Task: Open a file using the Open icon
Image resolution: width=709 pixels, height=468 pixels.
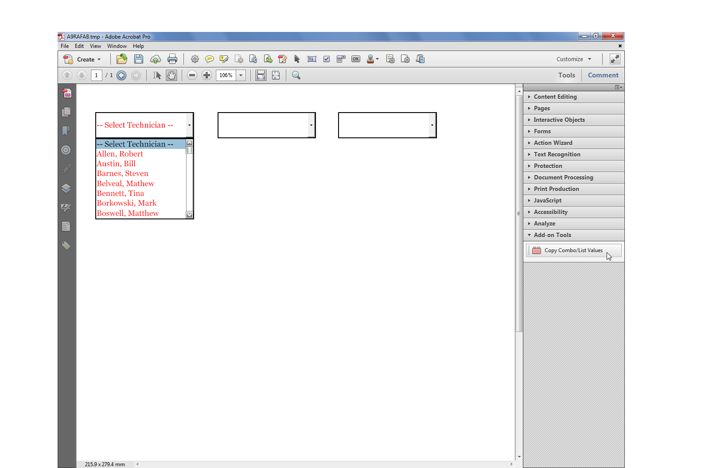Action: coord(121,58)
